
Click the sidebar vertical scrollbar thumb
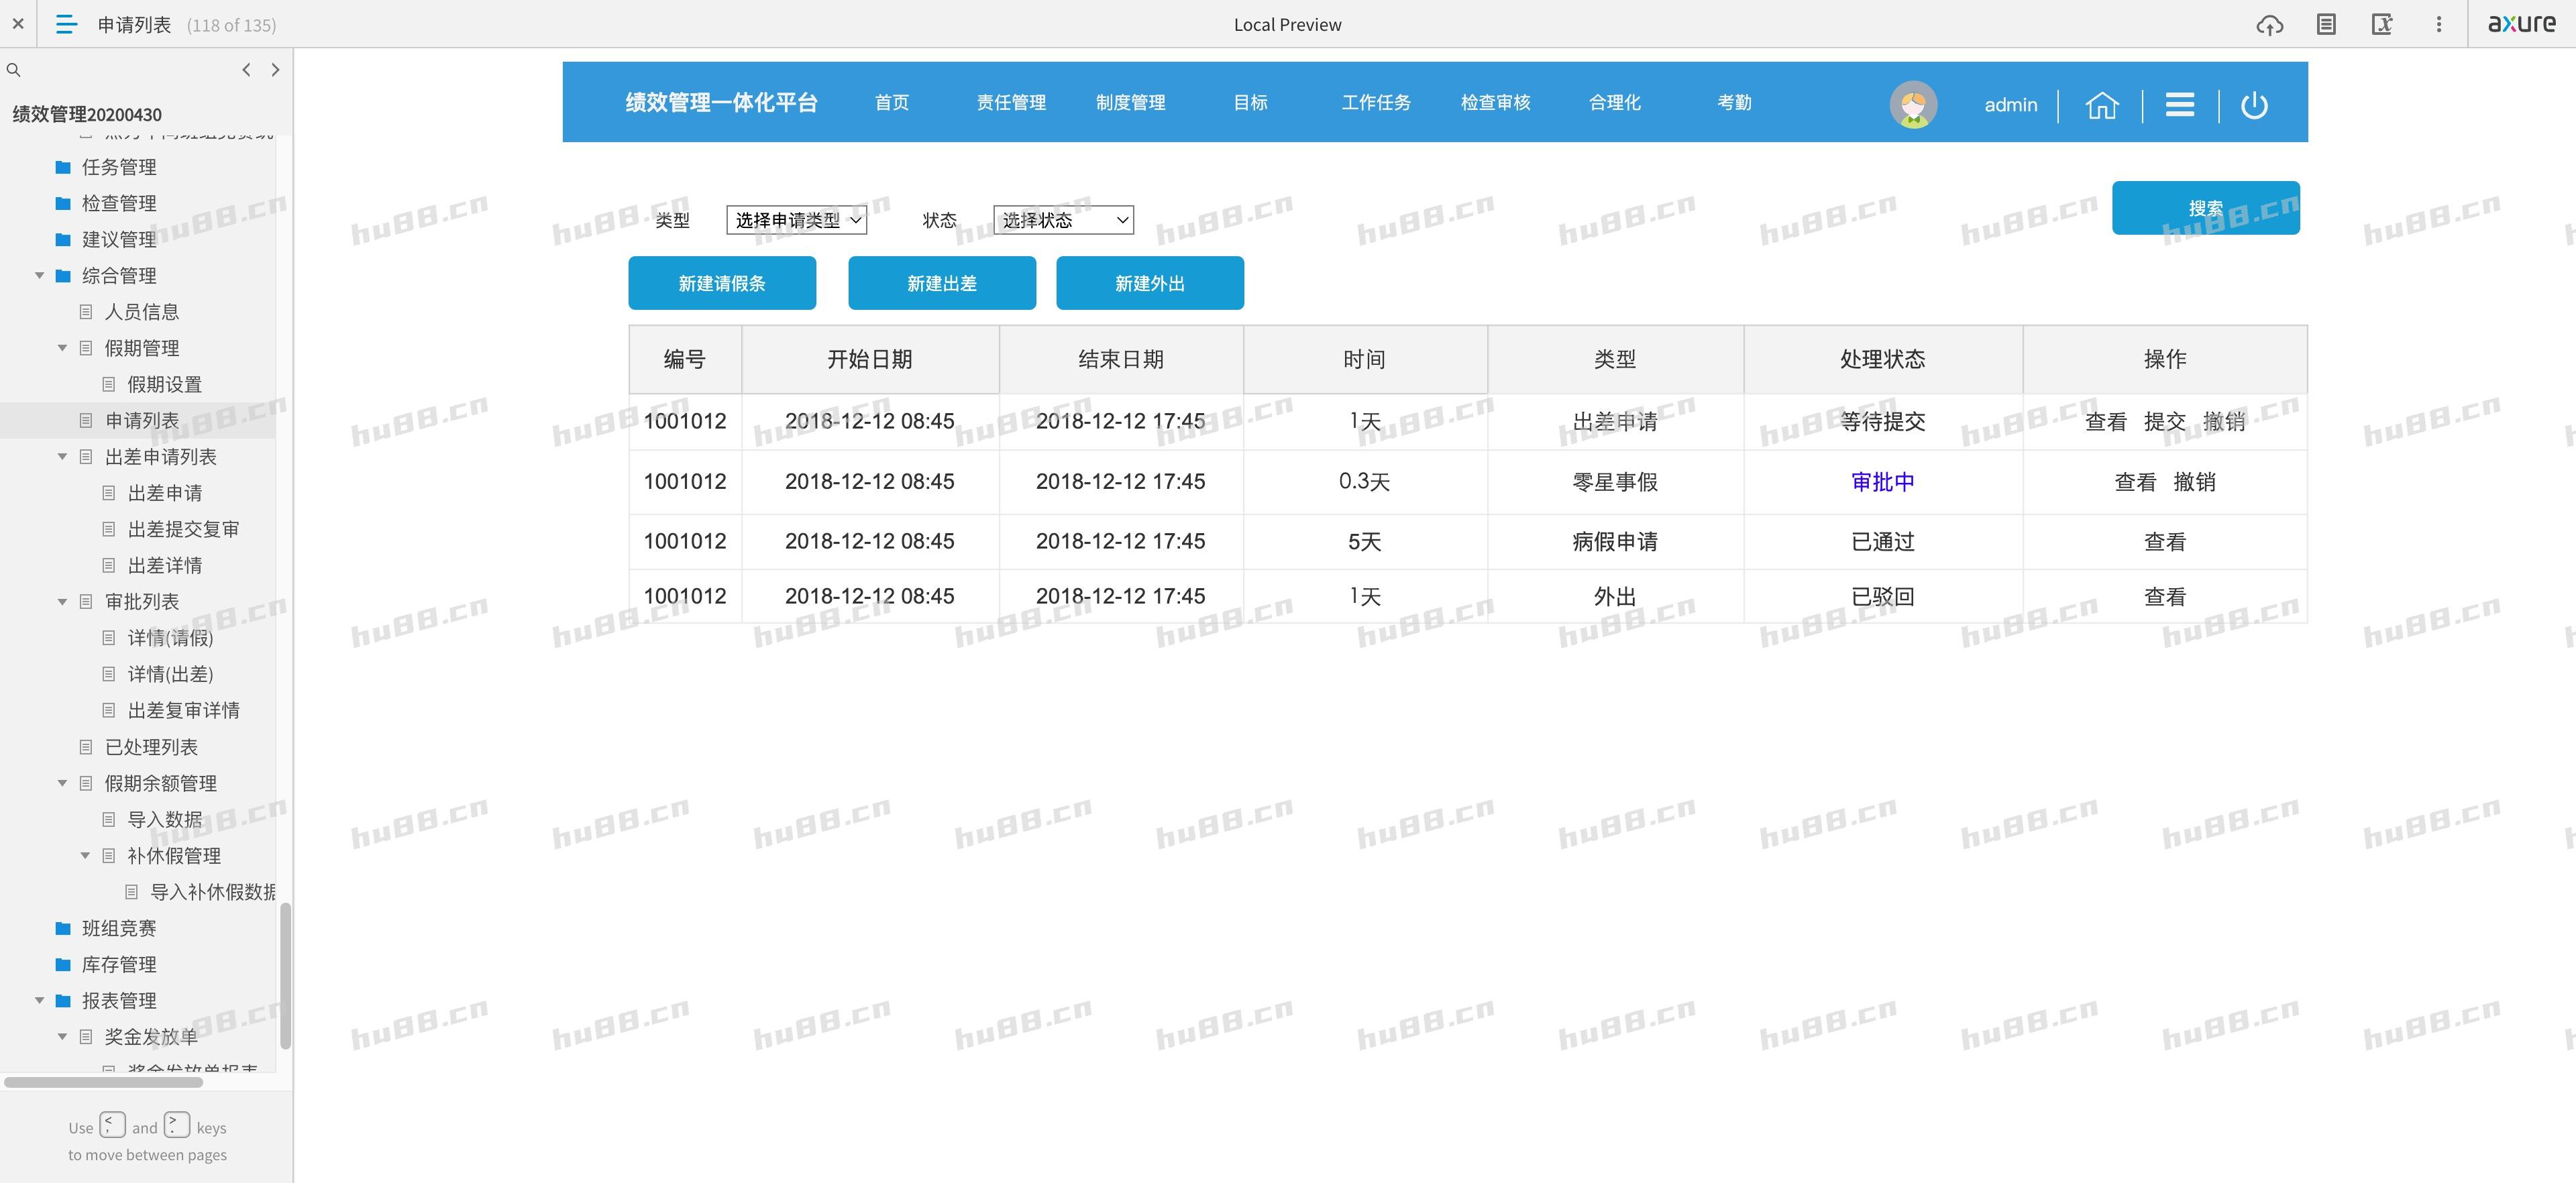285,975
